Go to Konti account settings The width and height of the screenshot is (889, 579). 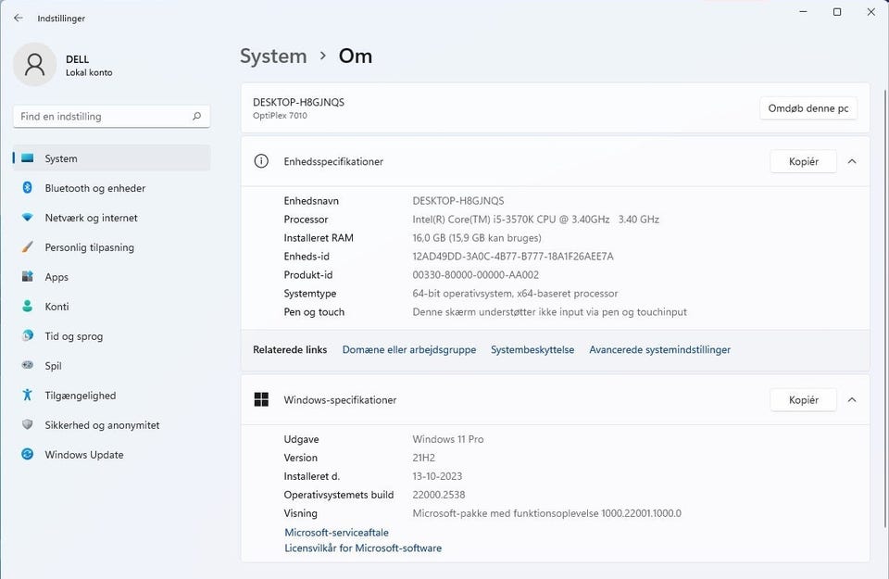[x=56, y=307]
